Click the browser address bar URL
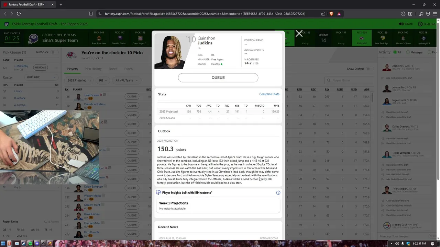The height and width of the screenshot is (247, 440). (205, 14)
